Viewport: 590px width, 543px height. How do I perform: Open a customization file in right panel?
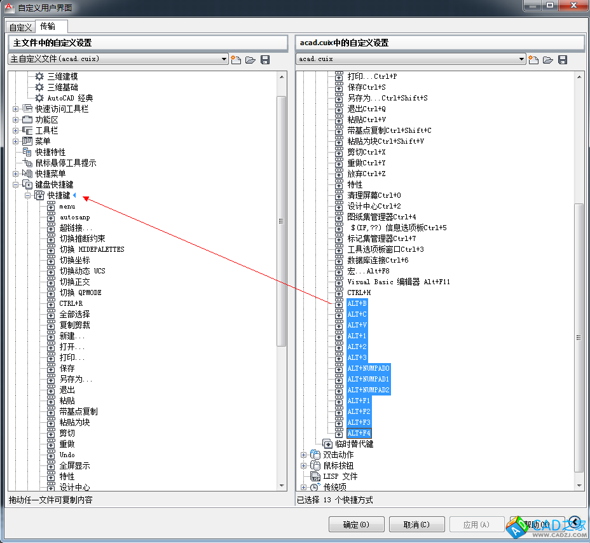[x=547, y=59]
